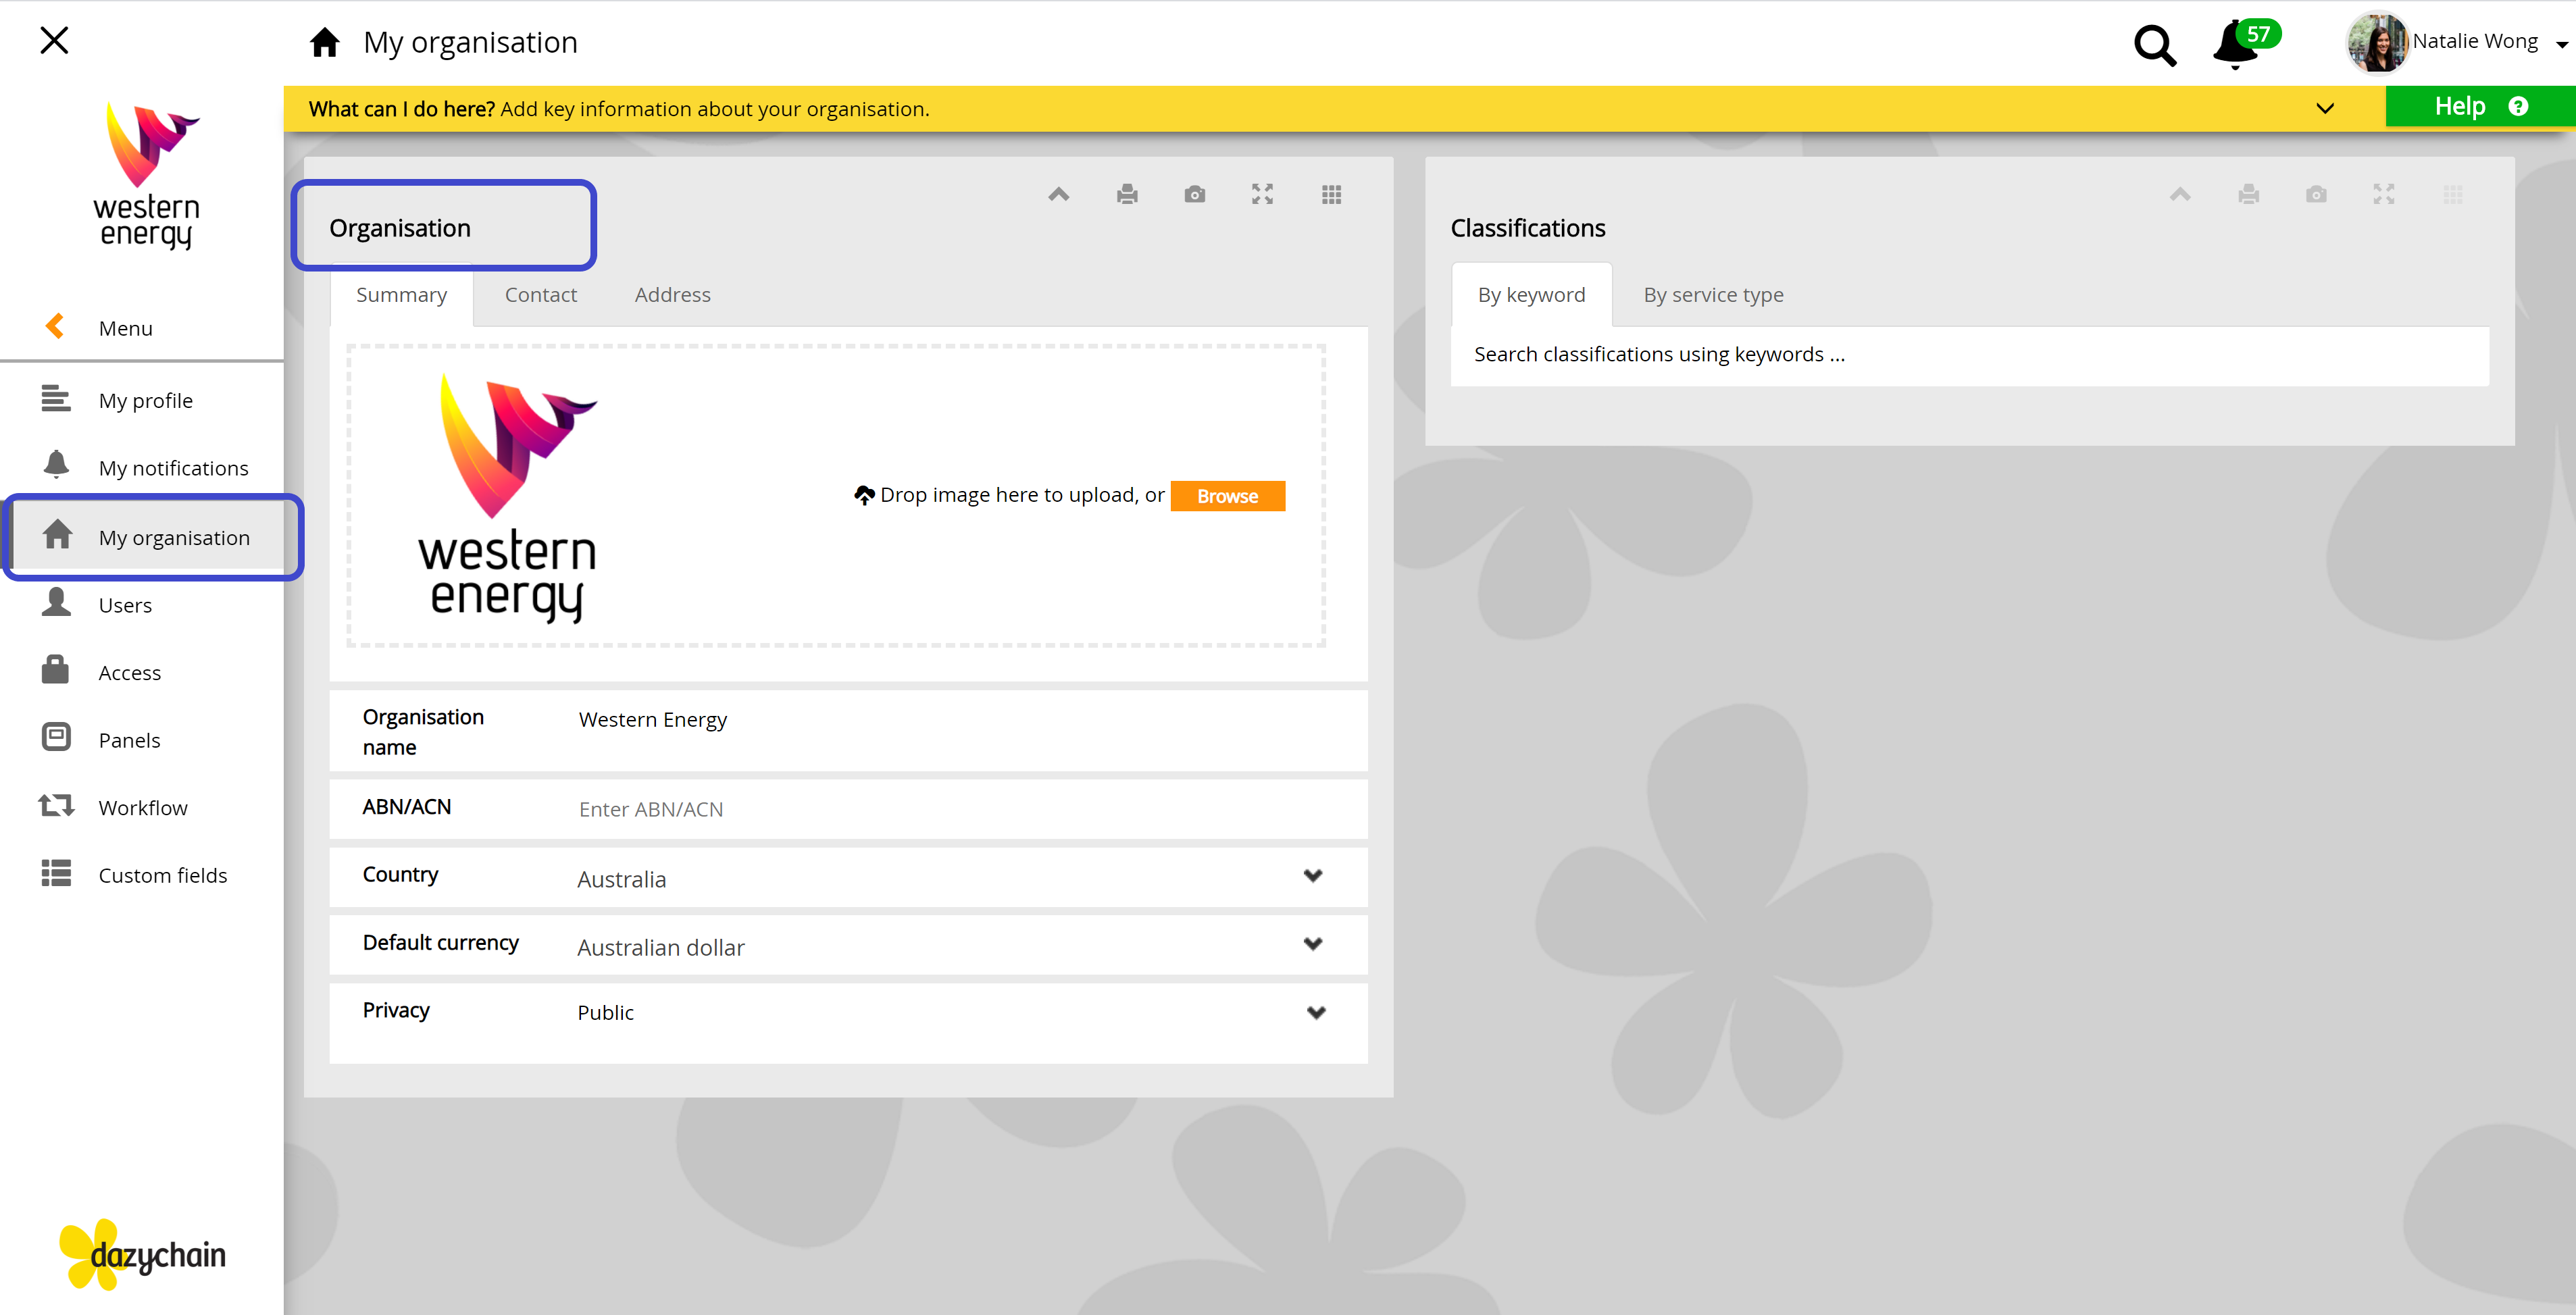Click the cloud upload icon in drop zone
This screenshot has height=1315, width=2576.
pyautogui.click(x=864, y=495)
